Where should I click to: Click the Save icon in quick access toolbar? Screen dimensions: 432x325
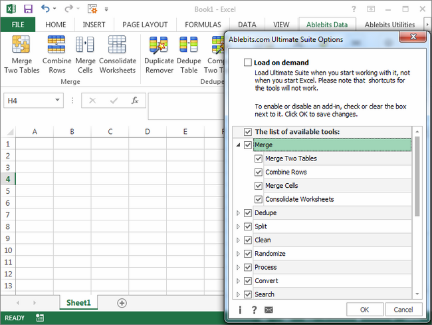(28, 9)
